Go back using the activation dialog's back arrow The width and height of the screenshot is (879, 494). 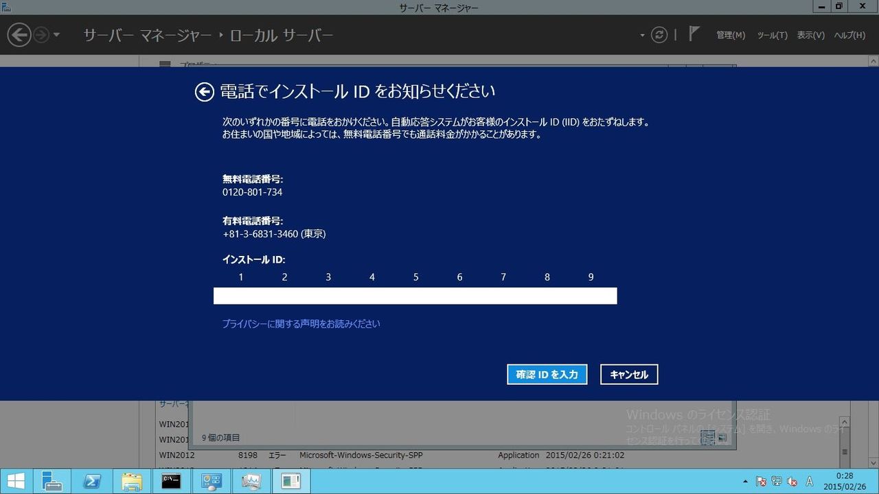(204, 92)
